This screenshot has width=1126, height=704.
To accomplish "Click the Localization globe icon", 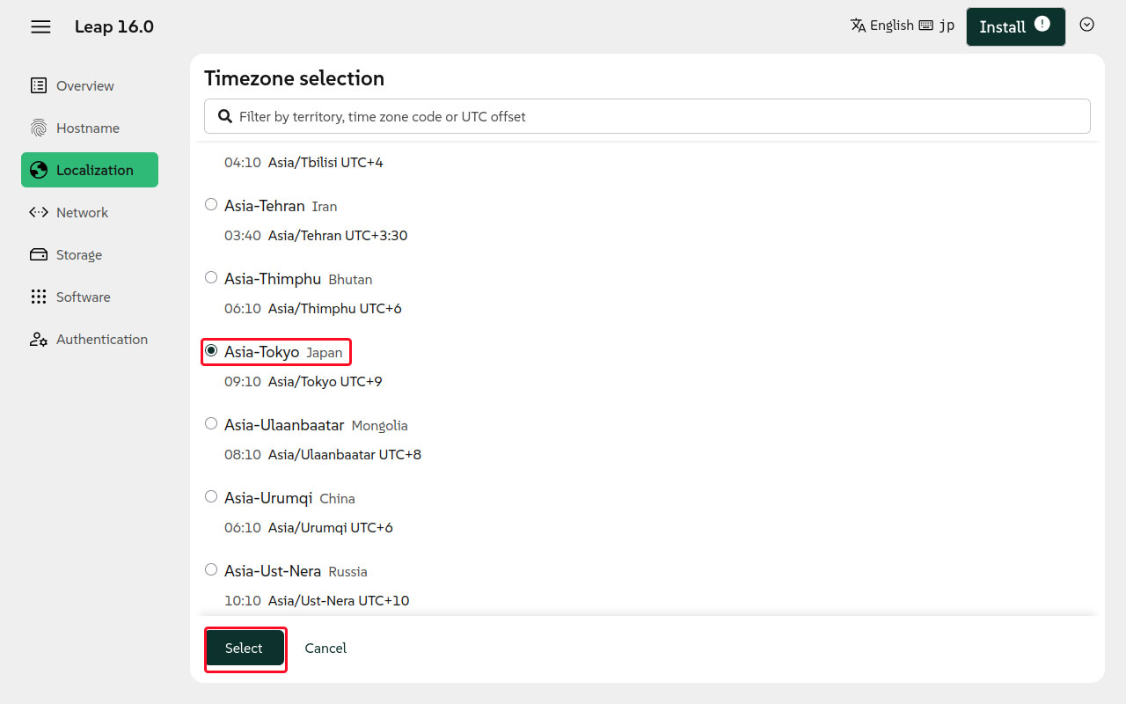I will coord(39,170).
